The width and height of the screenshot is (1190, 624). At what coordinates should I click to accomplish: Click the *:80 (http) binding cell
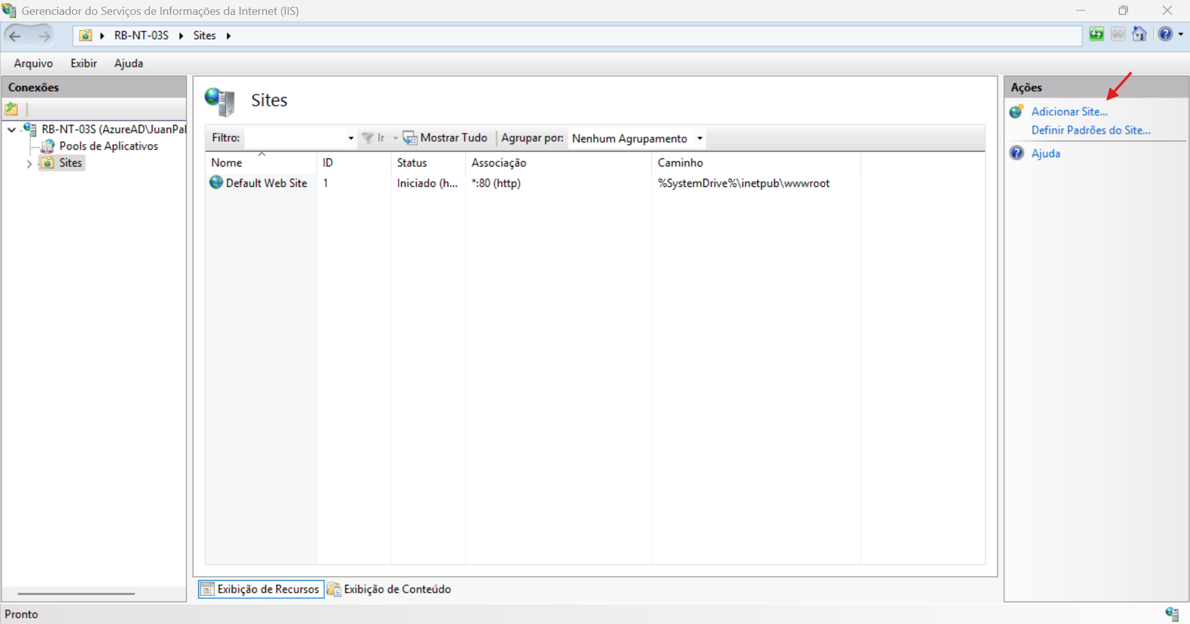pyautogui.click(x=496, y=183)
